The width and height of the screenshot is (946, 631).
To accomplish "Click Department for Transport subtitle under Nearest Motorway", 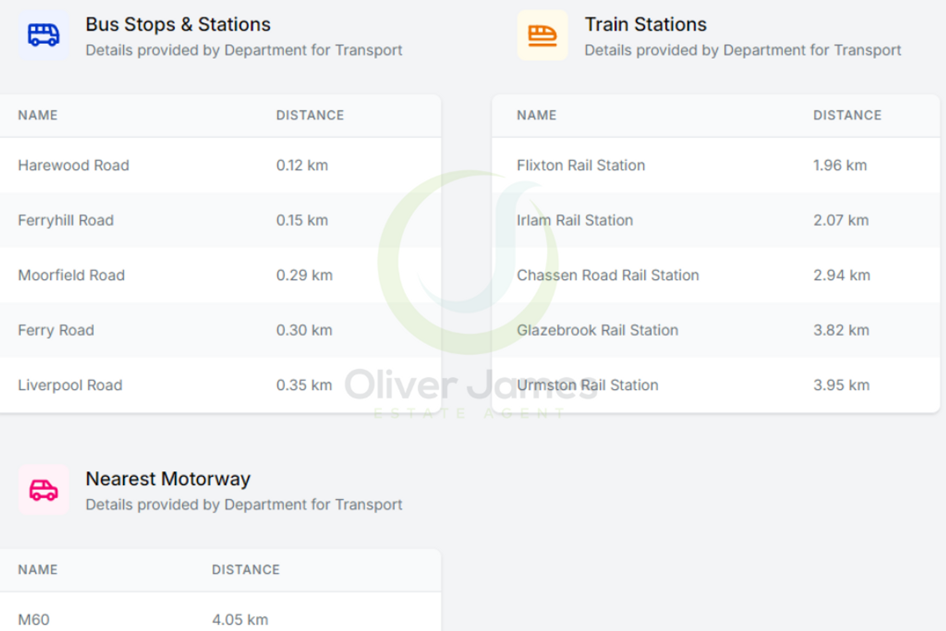I will pos(244,505).
